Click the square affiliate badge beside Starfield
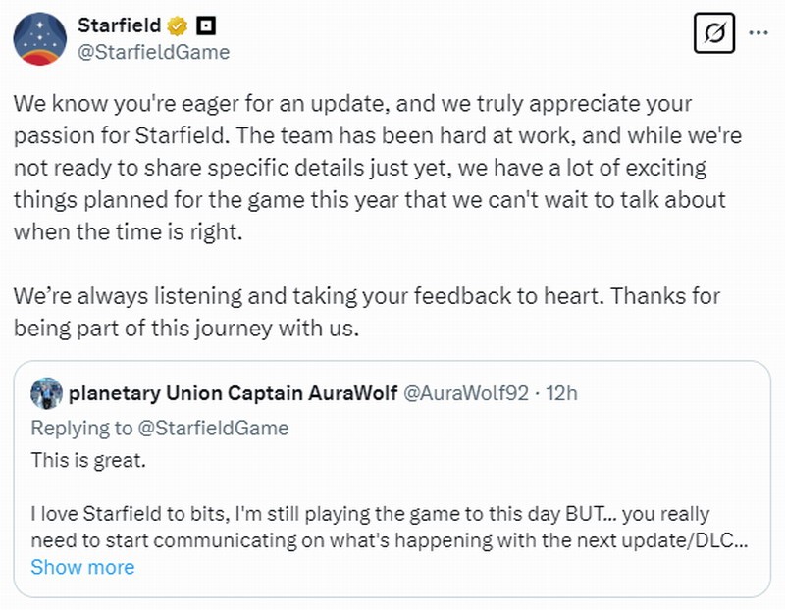The image size is (785, 610). [207, 25]
